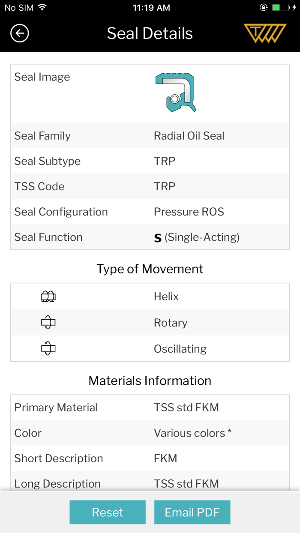Open the TW company logo in the header

[265, 32]
